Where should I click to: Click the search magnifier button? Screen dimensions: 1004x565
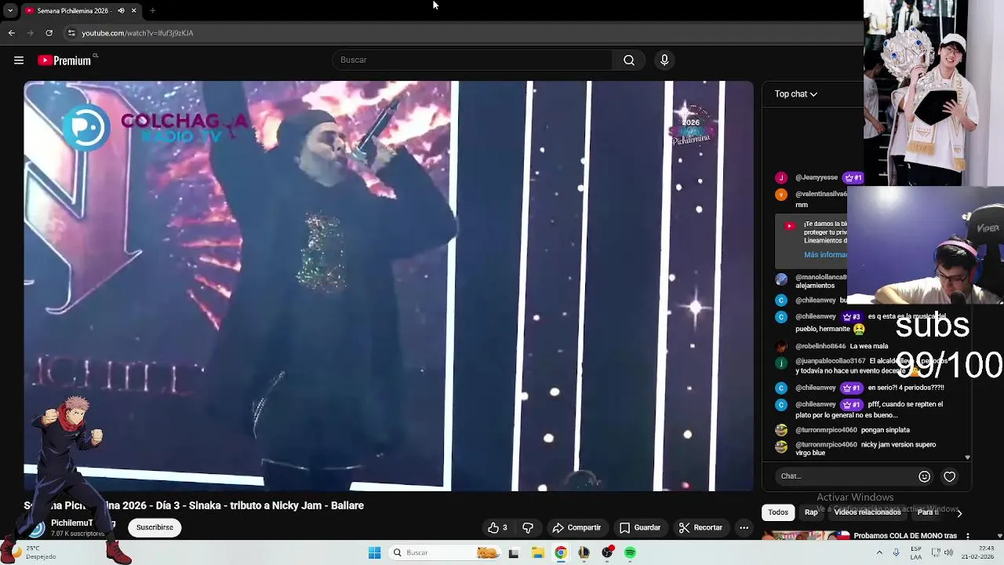629,60
